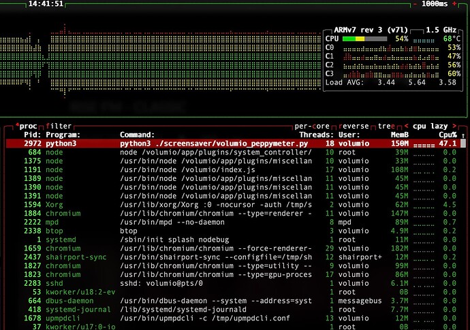The image size is (470, 330).
Task: Toggle per-core CPU usage in proc box
Action: tap(312, 126)
